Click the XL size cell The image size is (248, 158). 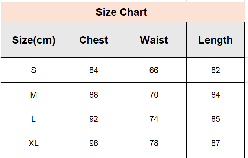coord(33,143)
